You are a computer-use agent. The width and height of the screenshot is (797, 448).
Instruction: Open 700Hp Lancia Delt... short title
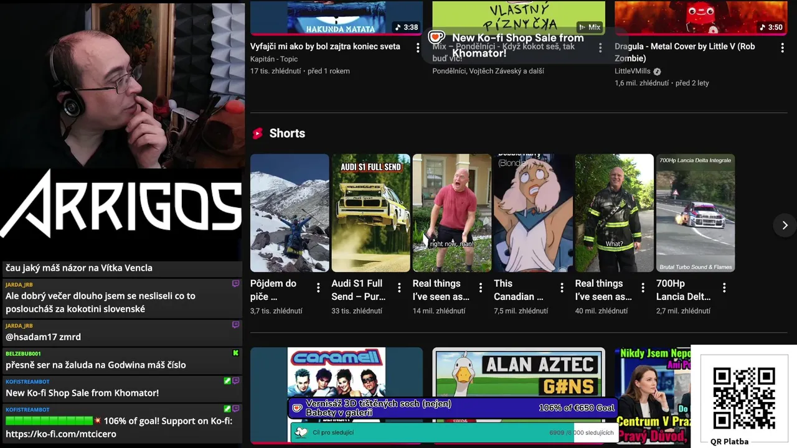pyautogui.click(x=683, y=290)
